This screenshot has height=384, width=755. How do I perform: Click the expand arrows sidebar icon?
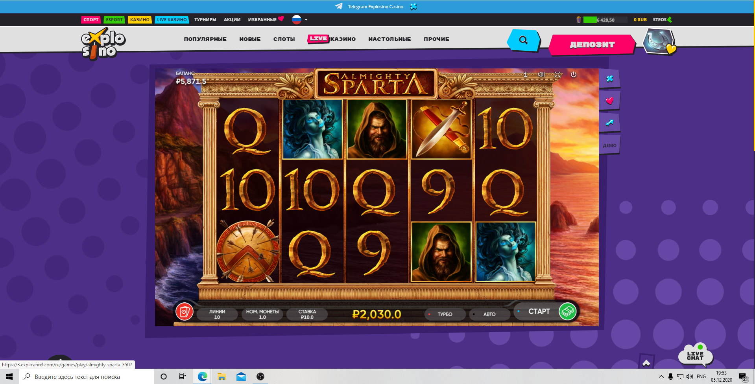click(609, 123)
